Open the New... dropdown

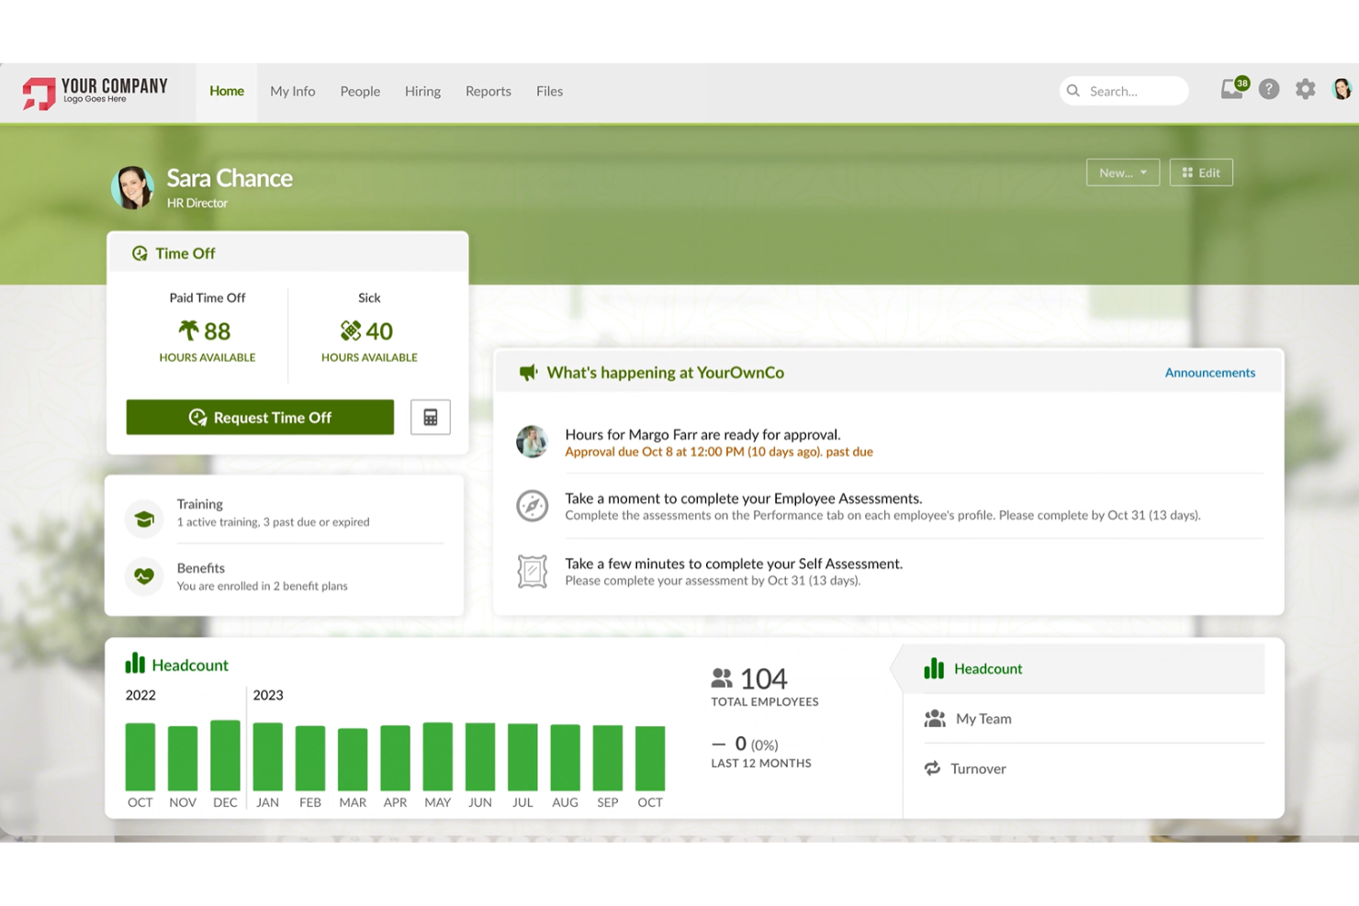coord(1122,173)
